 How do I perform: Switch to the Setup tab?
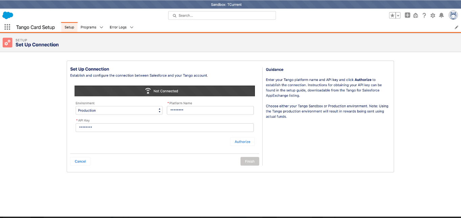69,27
